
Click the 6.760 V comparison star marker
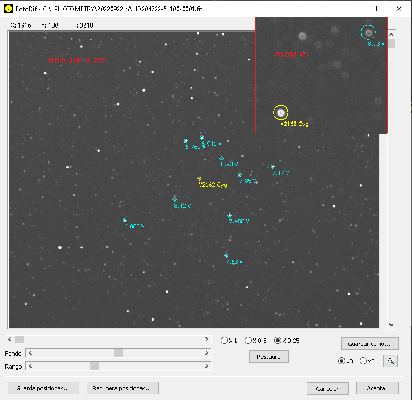coord(186,141)
